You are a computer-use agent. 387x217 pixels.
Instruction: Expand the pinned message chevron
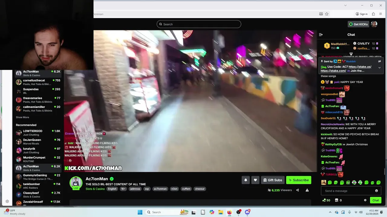tap(379, 68)
